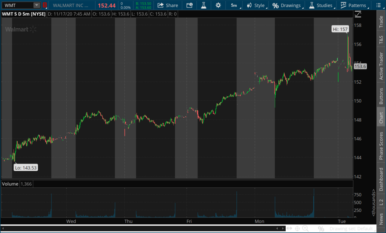Click the R: 0 range value

pyautogui.click(x=173, y=14)
